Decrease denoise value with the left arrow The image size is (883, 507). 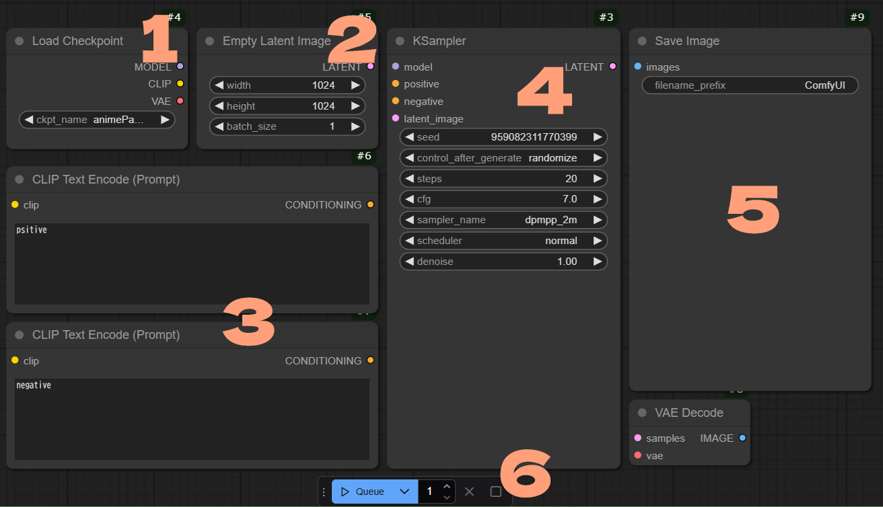pyautogui.click(x=409, y=262)
